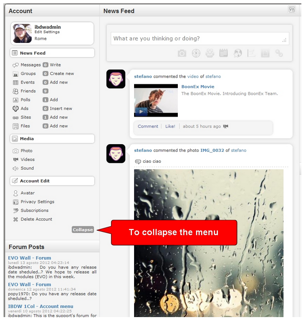
Task: Open Friends list in the sidebar
Action: click(x=28, y=91)
